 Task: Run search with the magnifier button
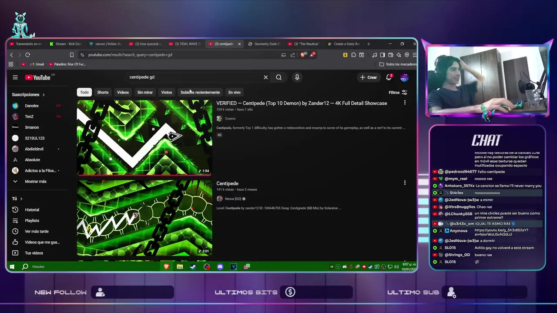point(278,77)
